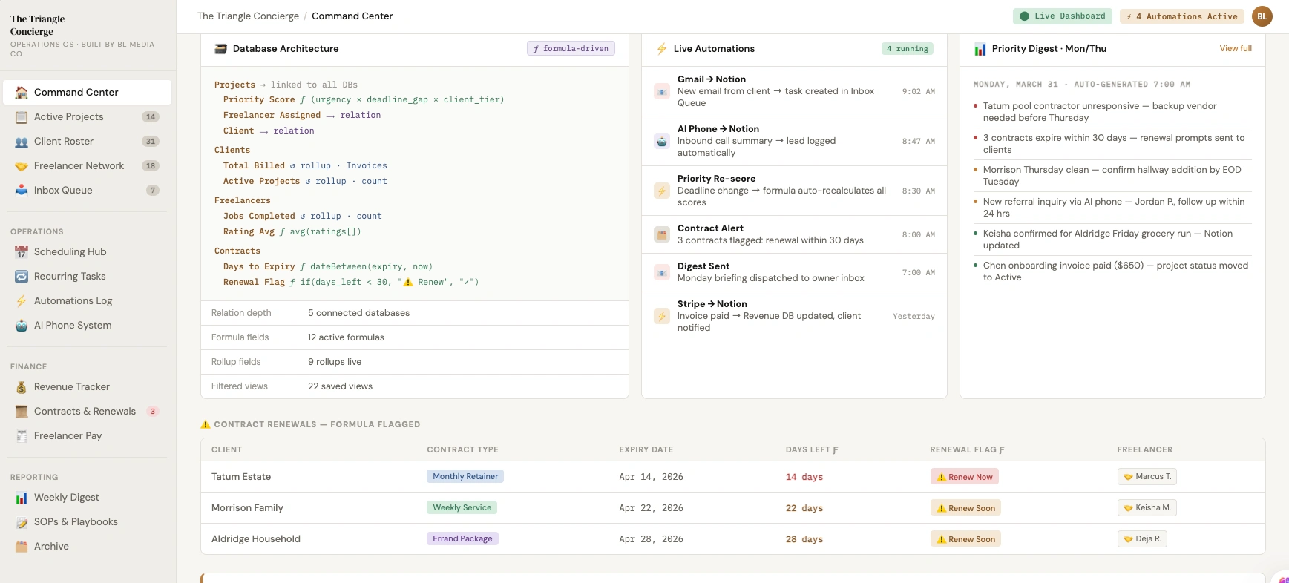The image size is (1289, 583).
Task: Click the Freelancer Network handshake icon
Action: pyautogui.click(x=22, y=166)
